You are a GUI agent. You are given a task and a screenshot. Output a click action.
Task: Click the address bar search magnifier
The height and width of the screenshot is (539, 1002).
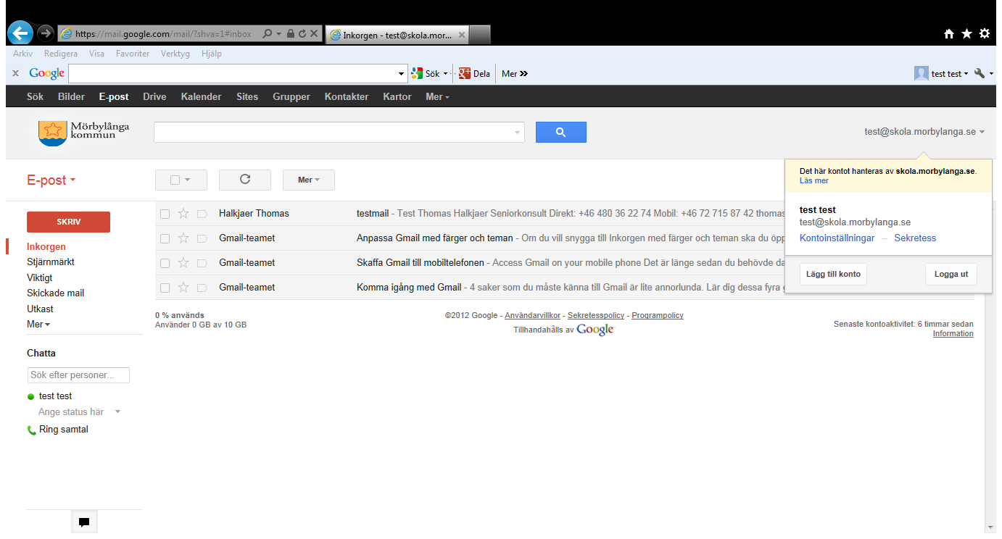(268, 33)
